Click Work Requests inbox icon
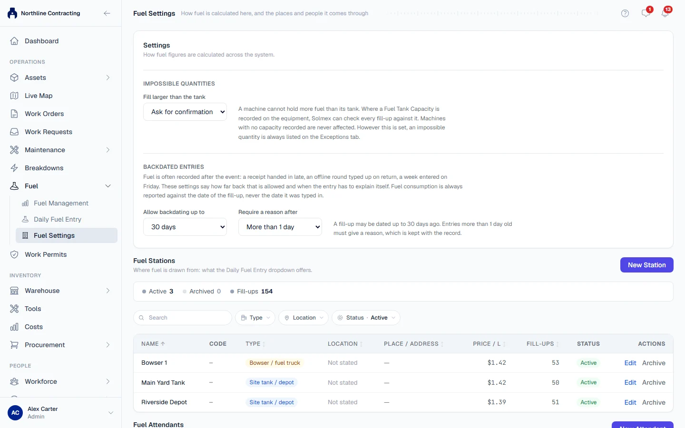This screenshot has width=685, height=428. click(x=14, y=132)
